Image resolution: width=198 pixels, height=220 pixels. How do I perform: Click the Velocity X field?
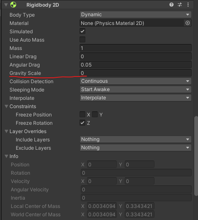102,181
